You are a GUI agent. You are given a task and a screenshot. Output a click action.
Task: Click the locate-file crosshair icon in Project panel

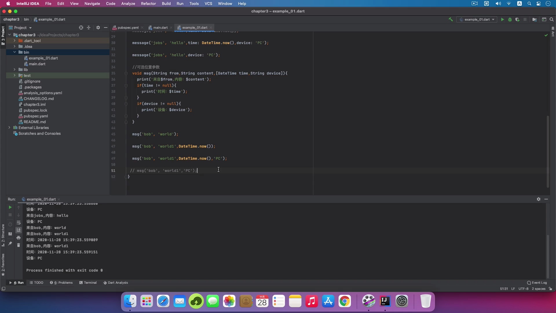point(81,28)
